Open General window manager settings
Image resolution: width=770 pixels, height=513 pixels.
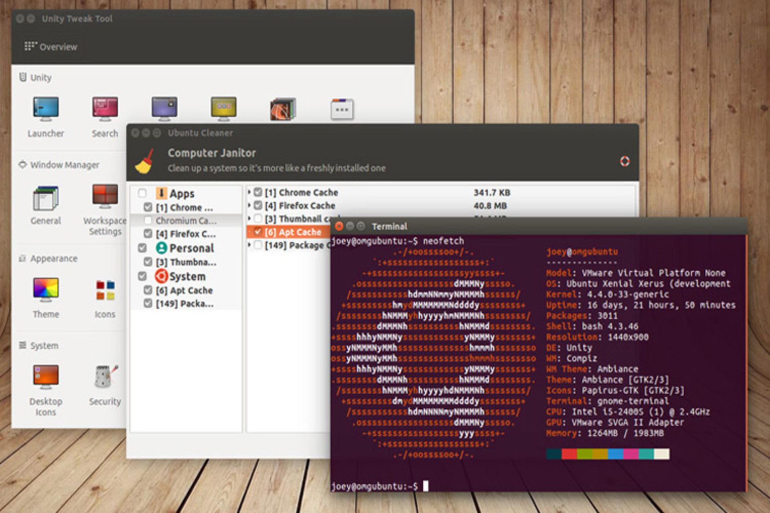46,205
